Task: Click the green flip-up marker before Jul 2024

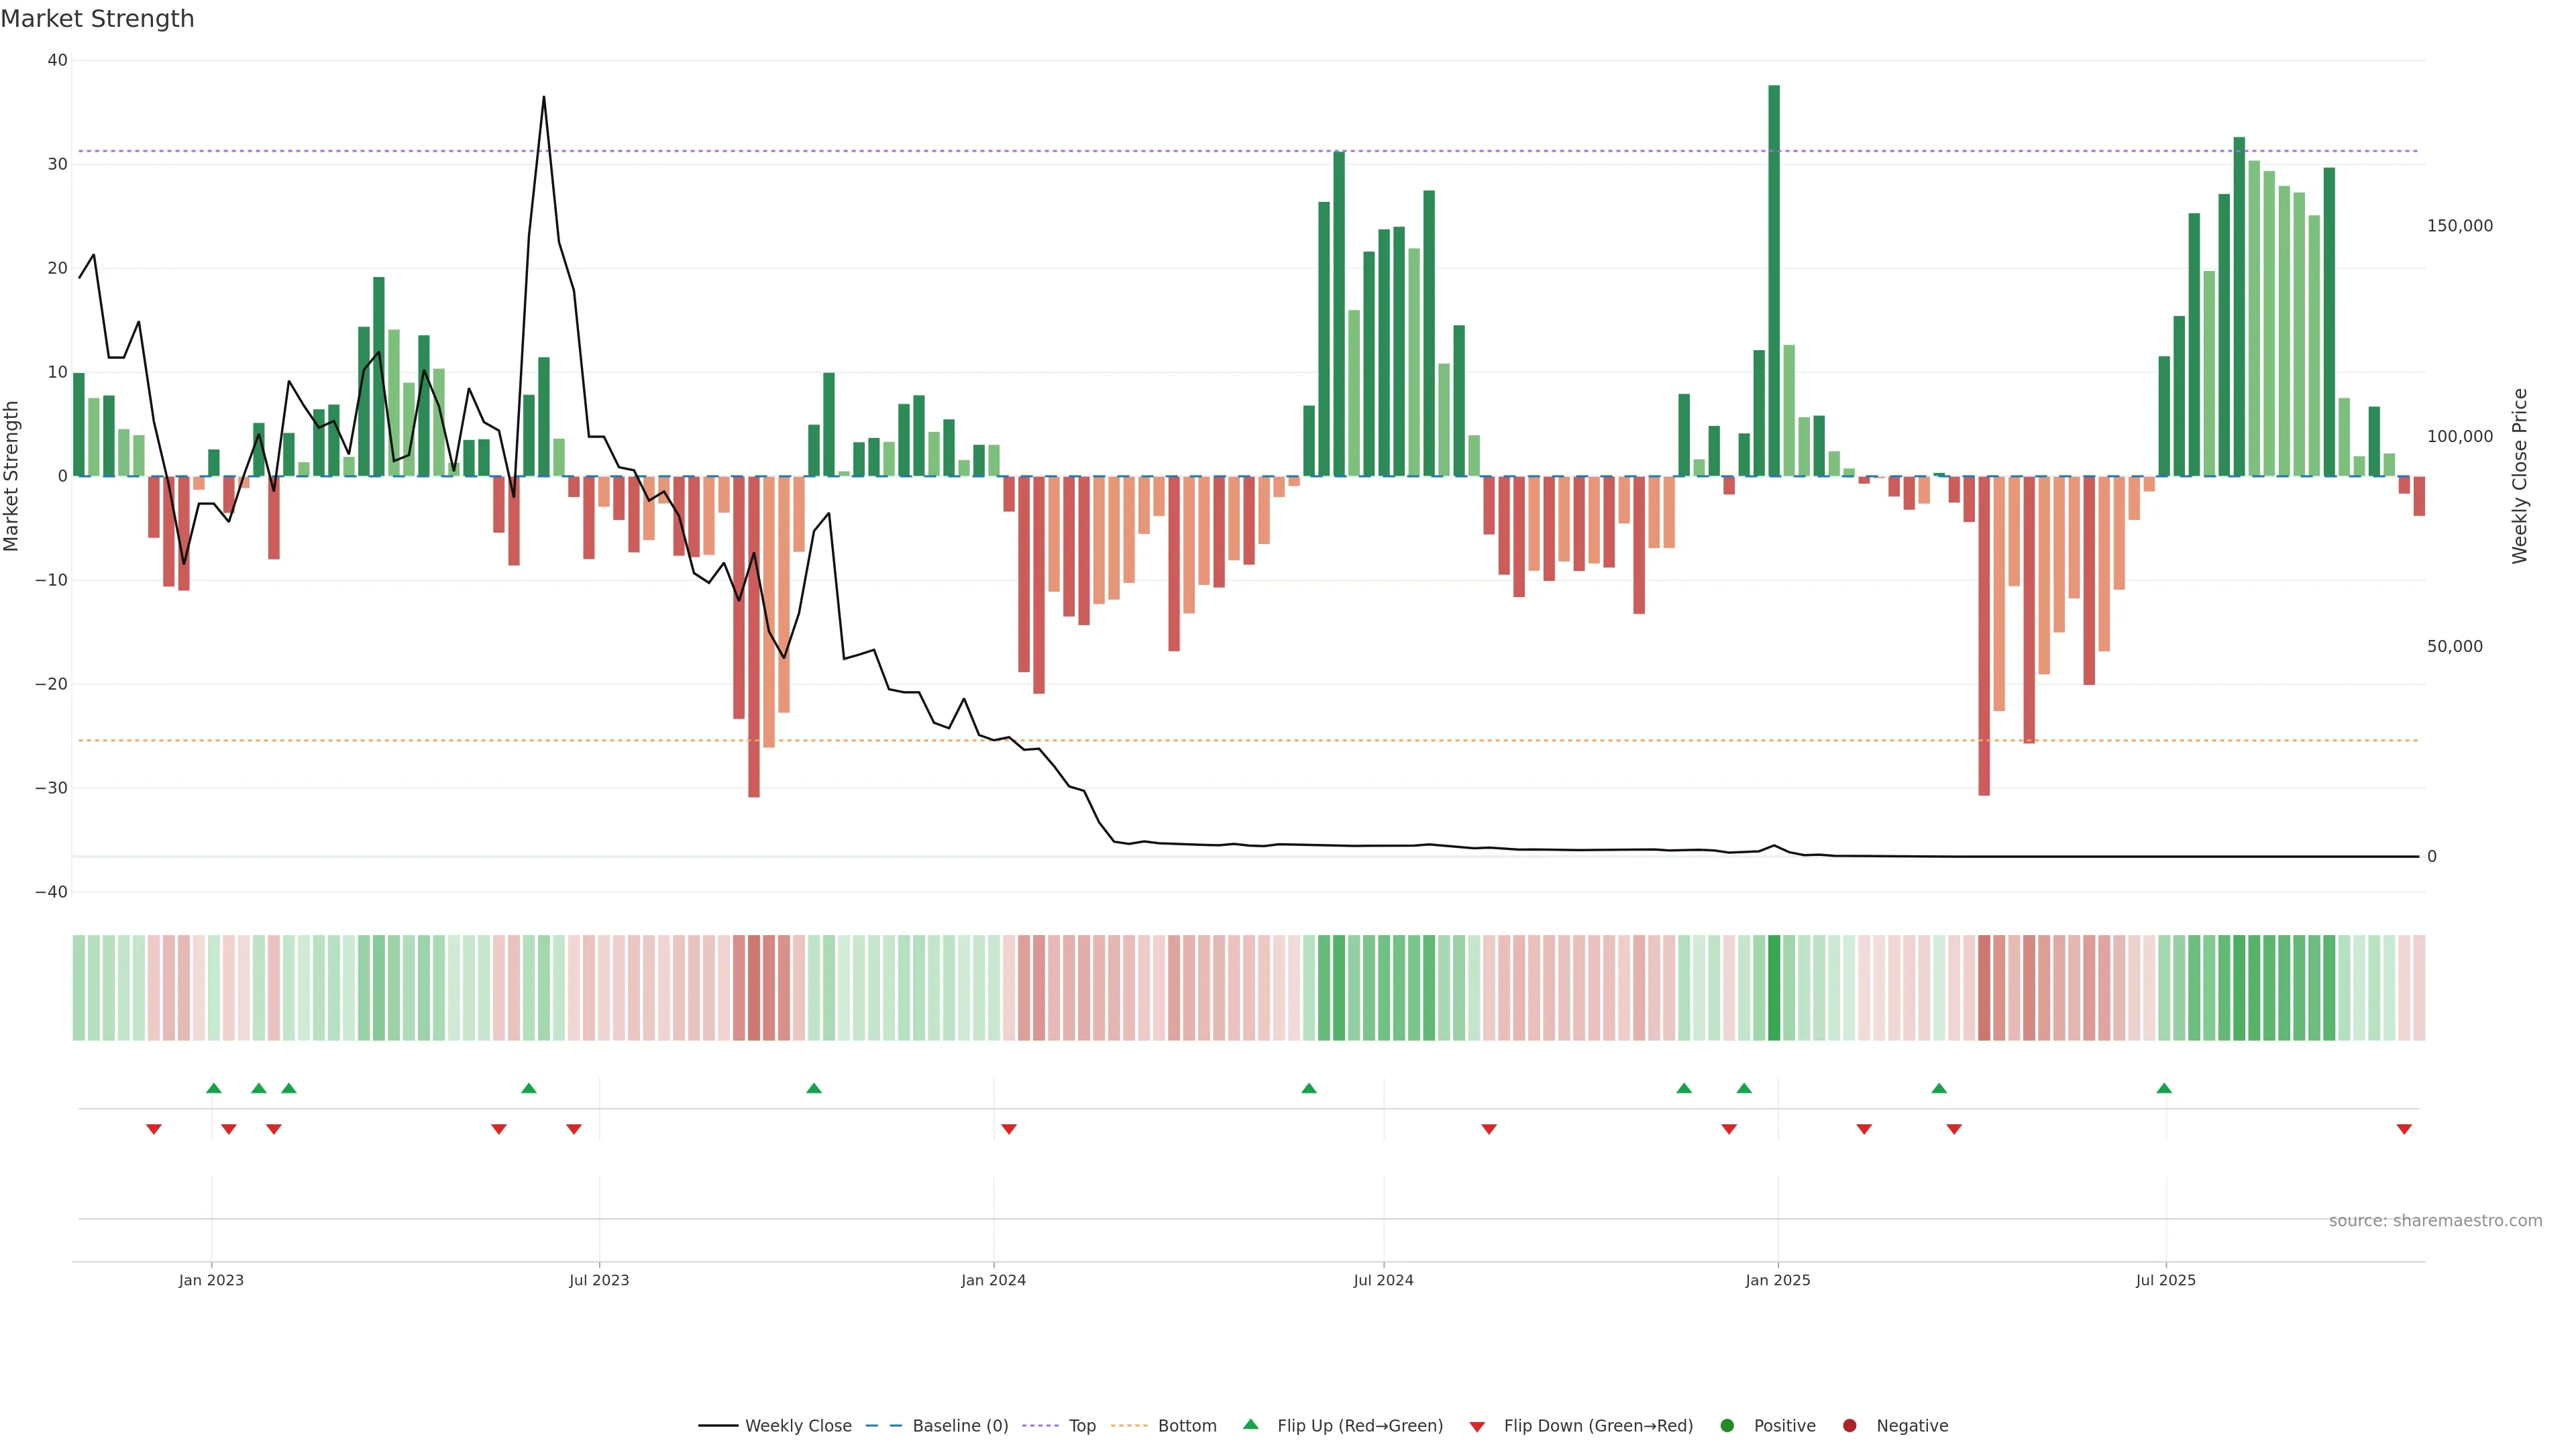Action: [1309, 1088]
